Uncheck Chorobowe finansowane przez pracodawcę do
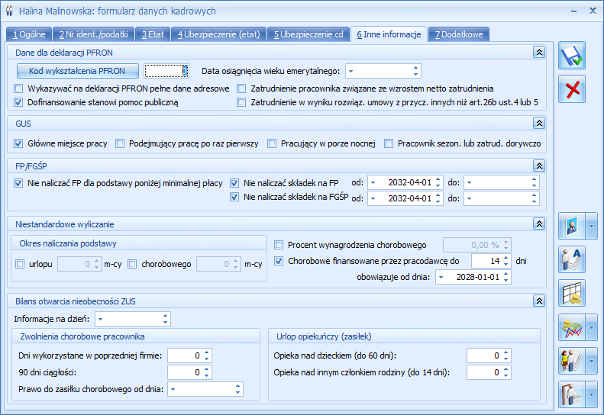This screenshot has height=415, width=604. pos(279,261)
